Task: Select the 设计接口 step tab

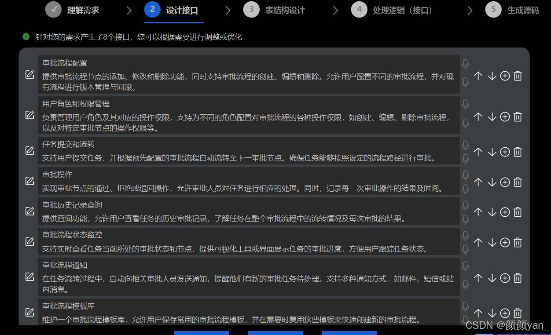Action: tap(173, 10)
